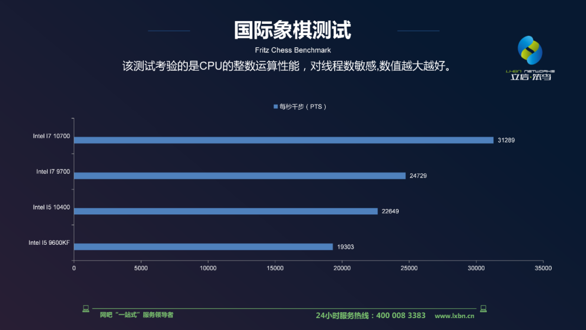The image size is (586, 330).
Task: Click the description starting with 该测试考验的是CPU
Action: 288,66
